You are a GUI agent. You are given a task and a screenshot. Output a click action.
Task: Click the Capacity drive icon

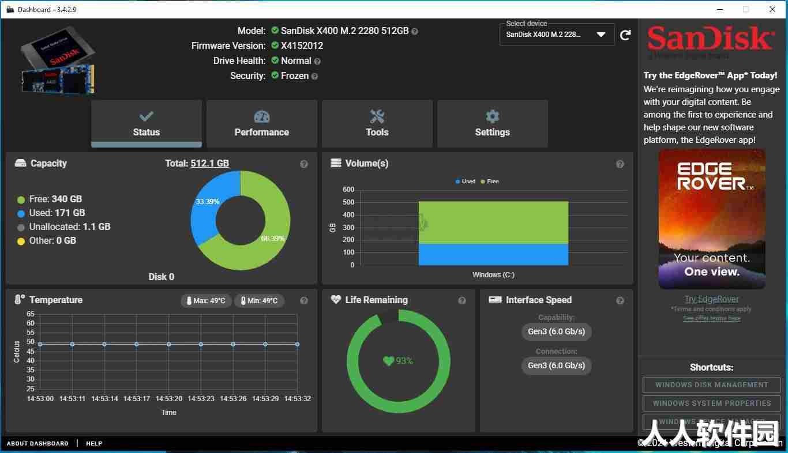(20, 164)
